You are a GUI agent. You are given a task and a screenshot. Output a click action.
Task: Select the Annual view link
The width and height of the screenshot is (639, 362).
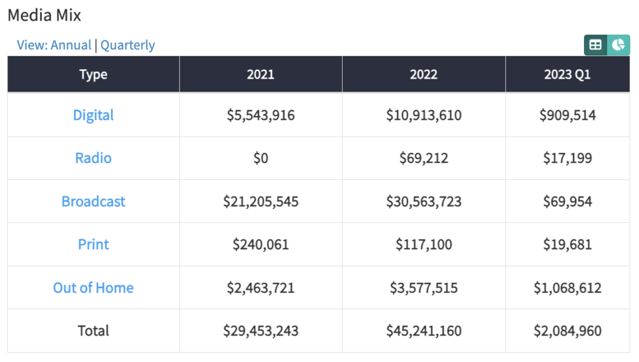71,45
